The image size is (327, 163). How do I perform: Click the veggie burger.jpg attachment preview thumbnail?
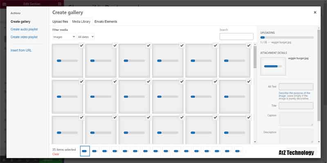tap(273, 66)
